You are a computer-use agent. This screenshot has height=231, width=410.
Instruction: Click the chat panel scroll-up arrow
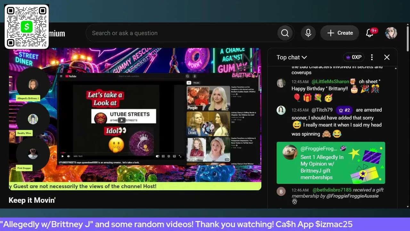click(396, 68)
